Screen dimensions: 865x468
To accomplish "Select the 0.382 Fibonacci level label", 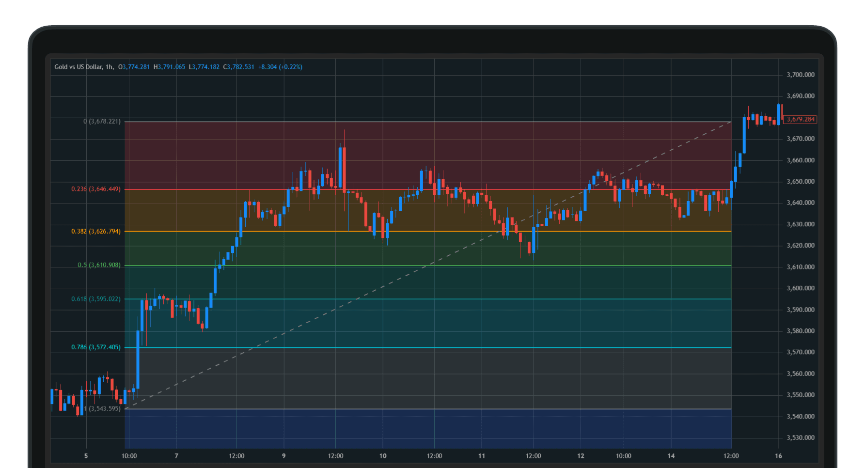I will 95,232.
